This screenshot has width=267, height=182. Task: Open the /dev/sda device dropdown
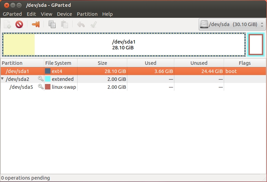click(x=232, y=24)
